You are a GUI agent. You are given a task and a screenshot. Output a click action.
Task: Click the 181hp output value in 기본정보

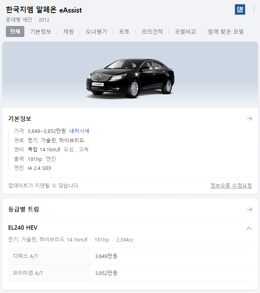pos(35,159)
